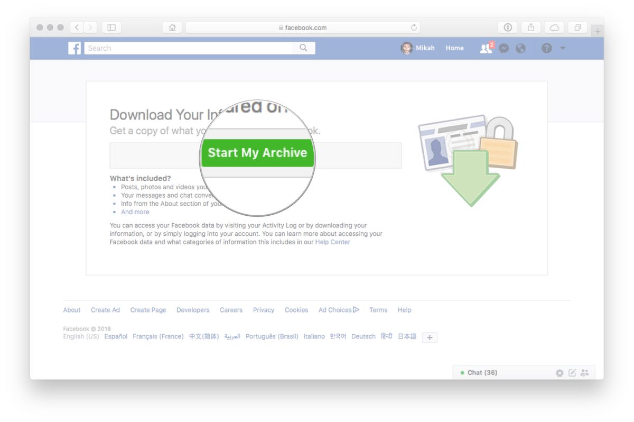Open the Safari share sheet icon
The image size is (634, 422).
530,27
